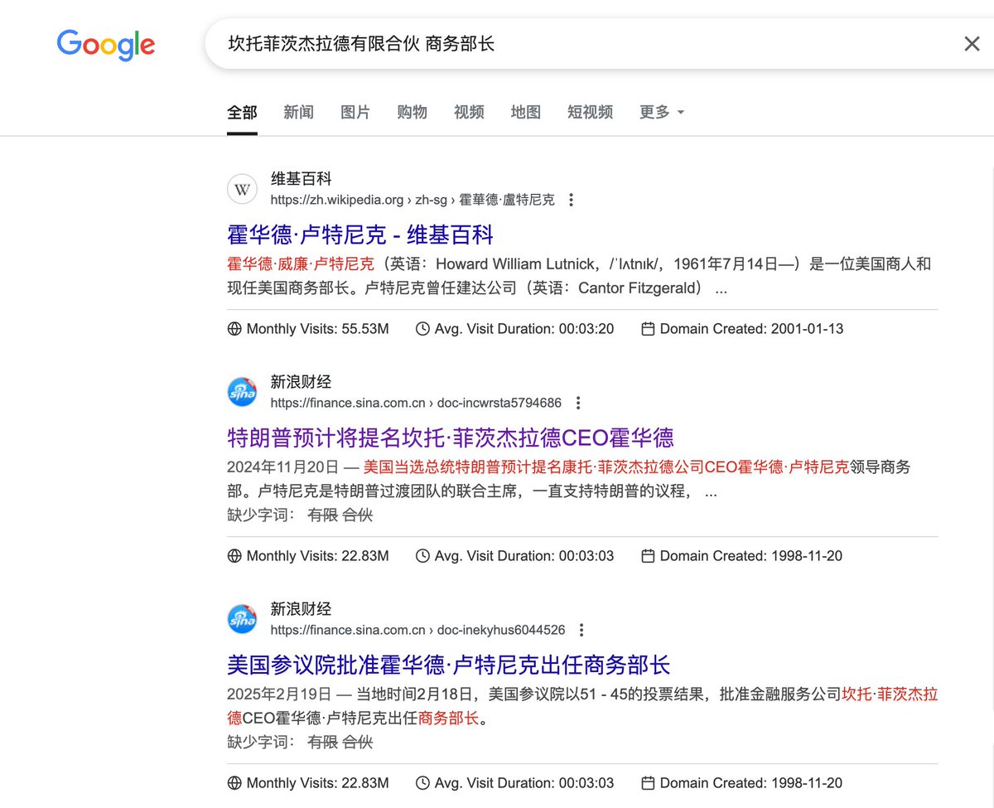Select the 全部 tab
The image size is (994, 808).
[242, 112]
